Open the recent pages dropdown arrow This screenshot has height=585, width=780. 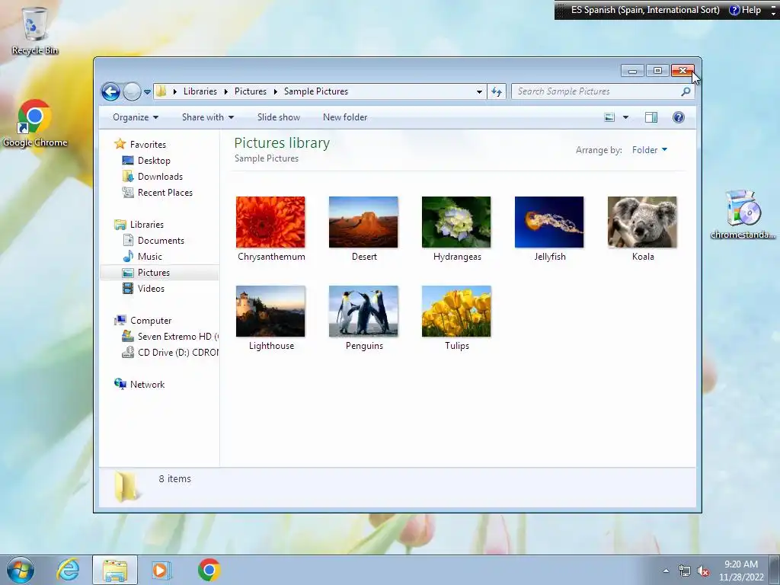[147, 92]
